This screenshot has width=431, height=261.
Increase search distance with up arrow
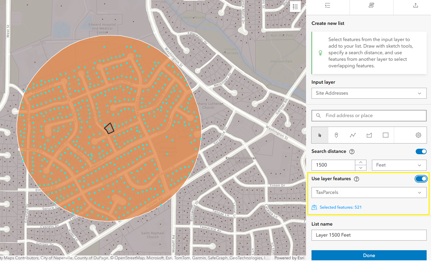[361, 162]
